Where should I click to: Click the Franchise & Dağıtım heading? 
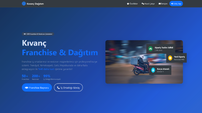pyautogui.click(x=60, y=52)
